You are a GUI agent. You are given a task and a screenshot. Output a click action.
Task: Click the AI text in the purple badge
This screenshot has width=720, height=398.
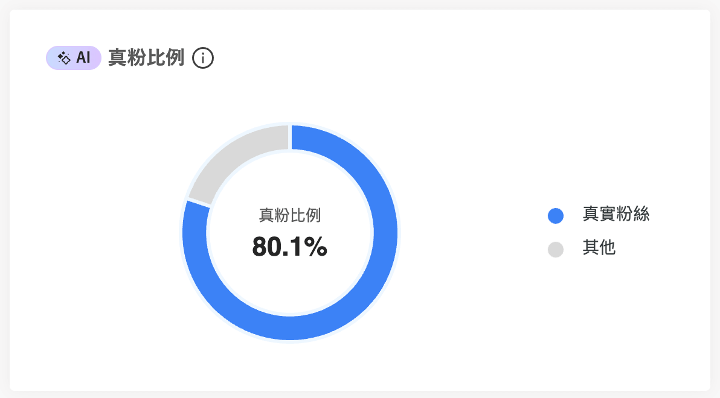pos(83,58)
